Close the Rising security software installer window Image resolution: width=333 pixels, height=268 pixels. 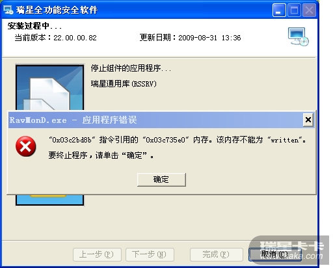[x=309, y=10]
